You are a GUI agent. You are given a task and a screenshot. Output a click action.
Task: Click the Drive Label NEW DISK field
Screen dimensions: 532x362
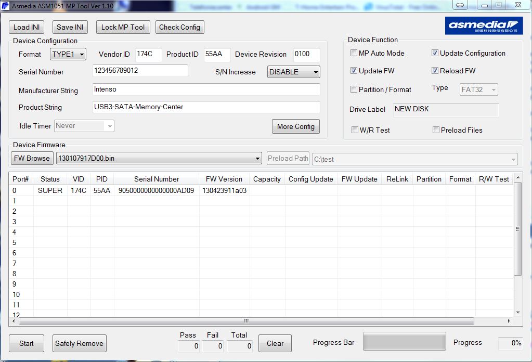(446, 110)
